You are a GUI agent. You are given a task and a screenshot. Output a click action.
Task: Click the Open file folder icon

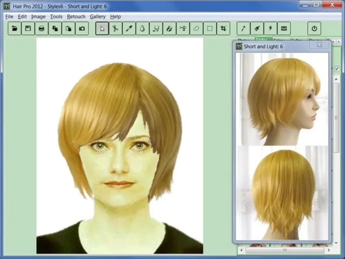coord(15,28)
